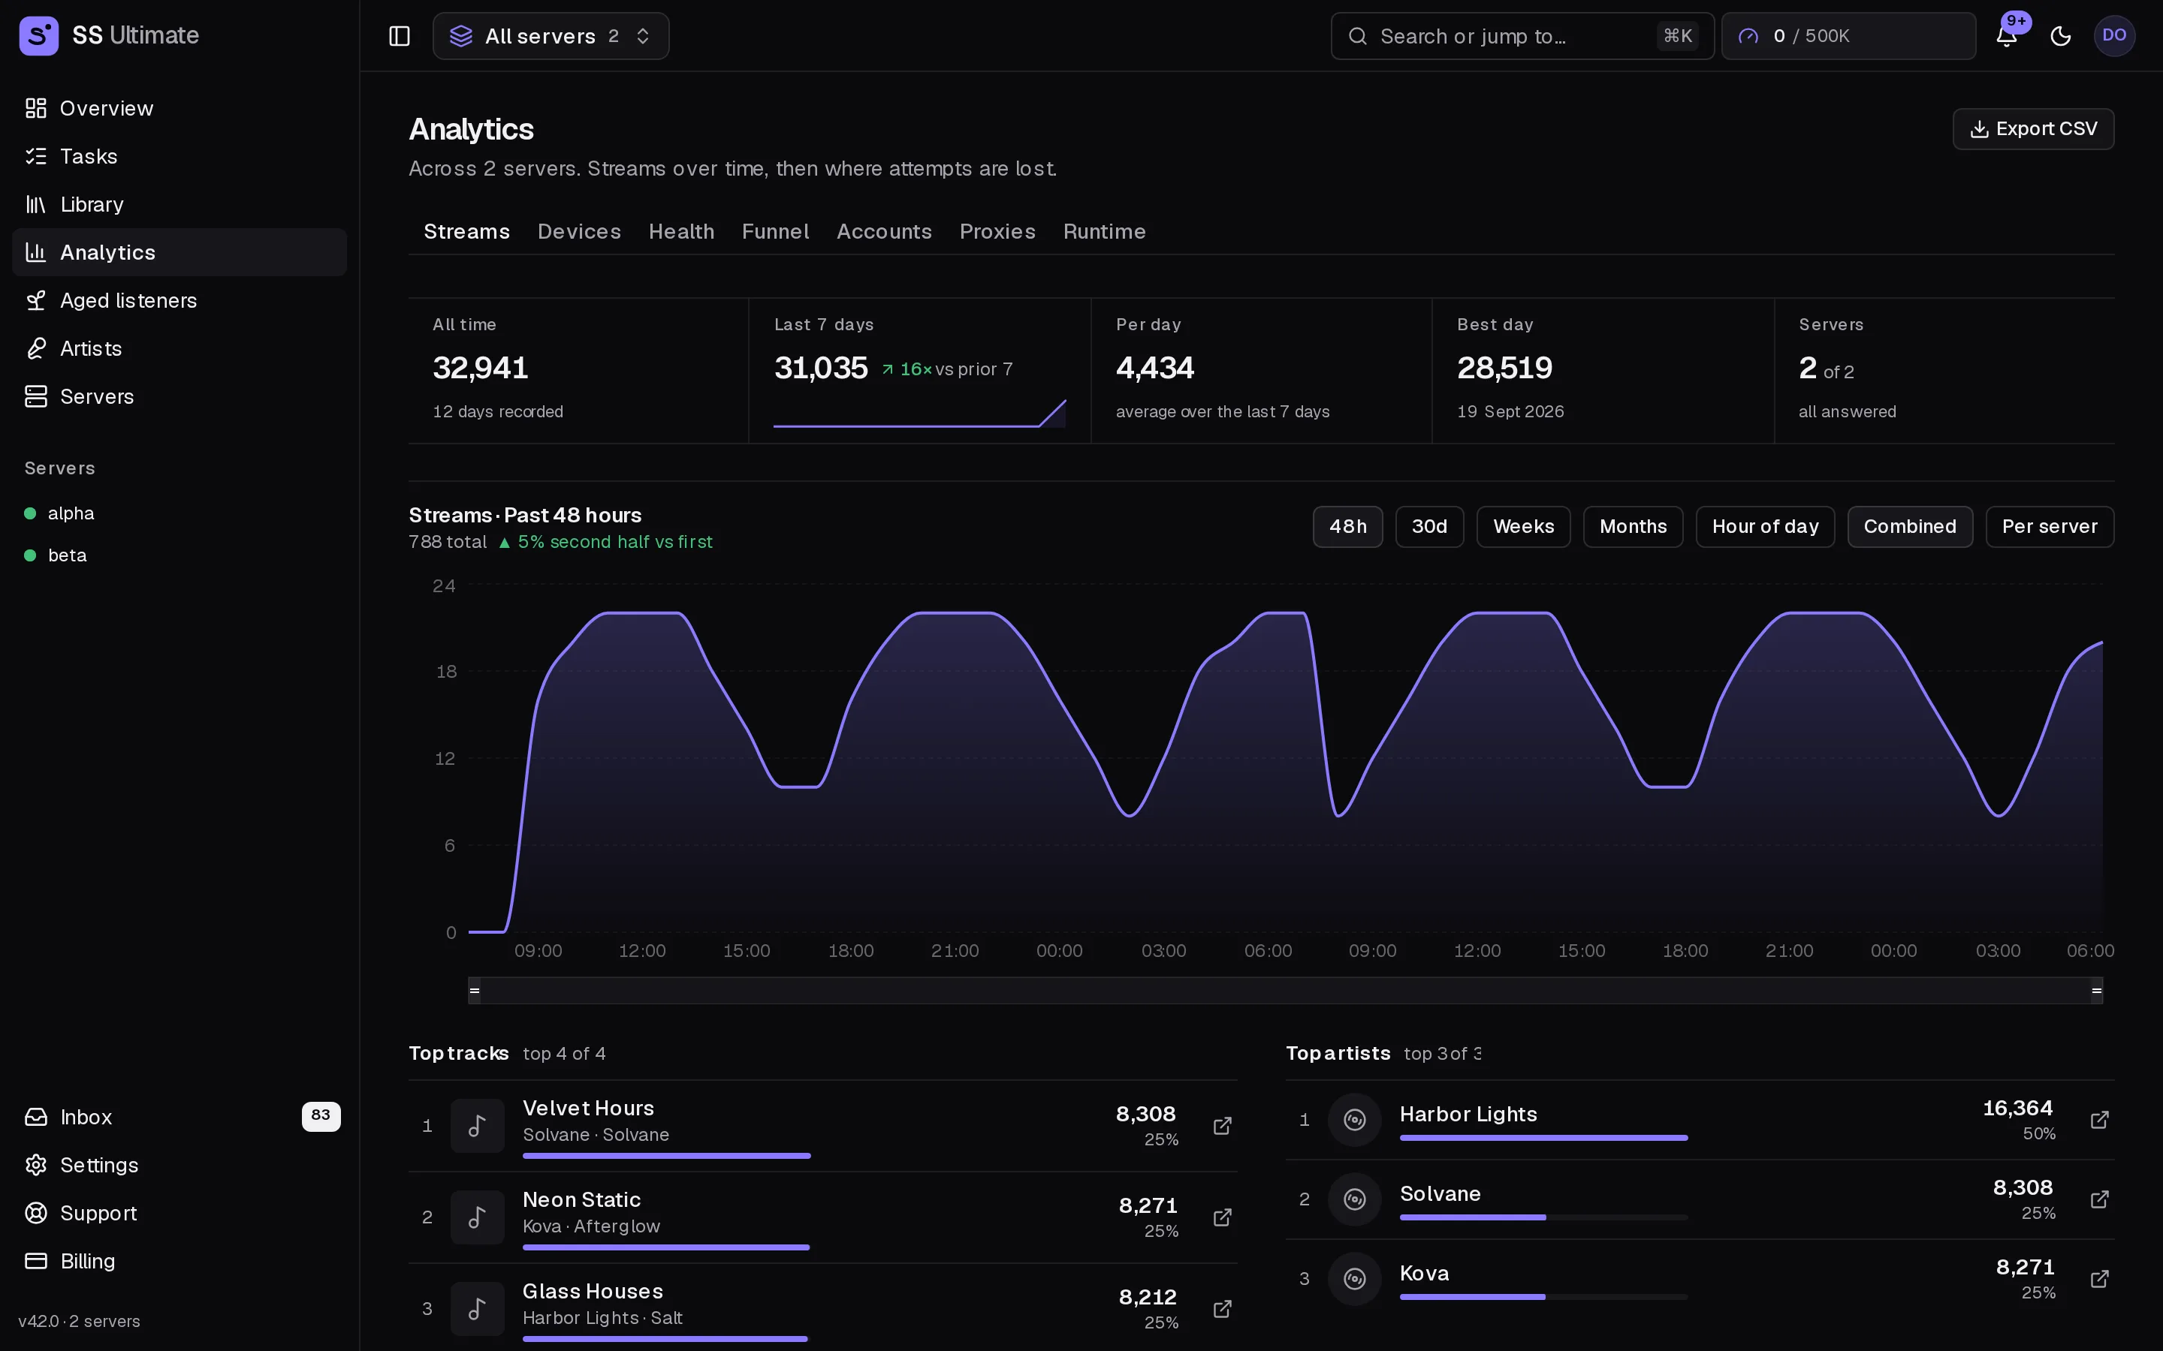Toggle the sidebar panel icon
Screen dimensions: 2163x1351
click(400, 36)
